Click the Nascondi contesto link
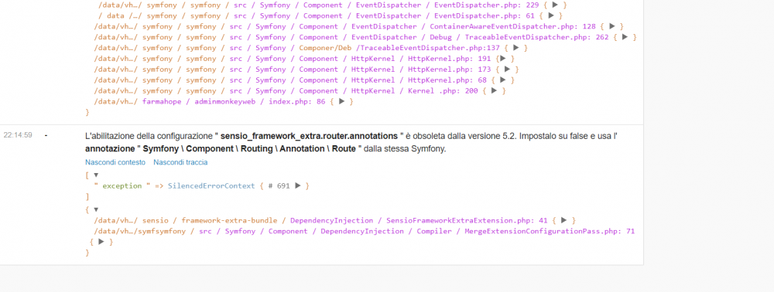774x292 pixels. click(x=115, y=162)
